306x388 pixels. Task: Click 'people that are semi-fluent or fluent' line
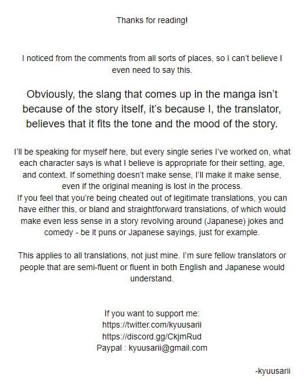152,267
